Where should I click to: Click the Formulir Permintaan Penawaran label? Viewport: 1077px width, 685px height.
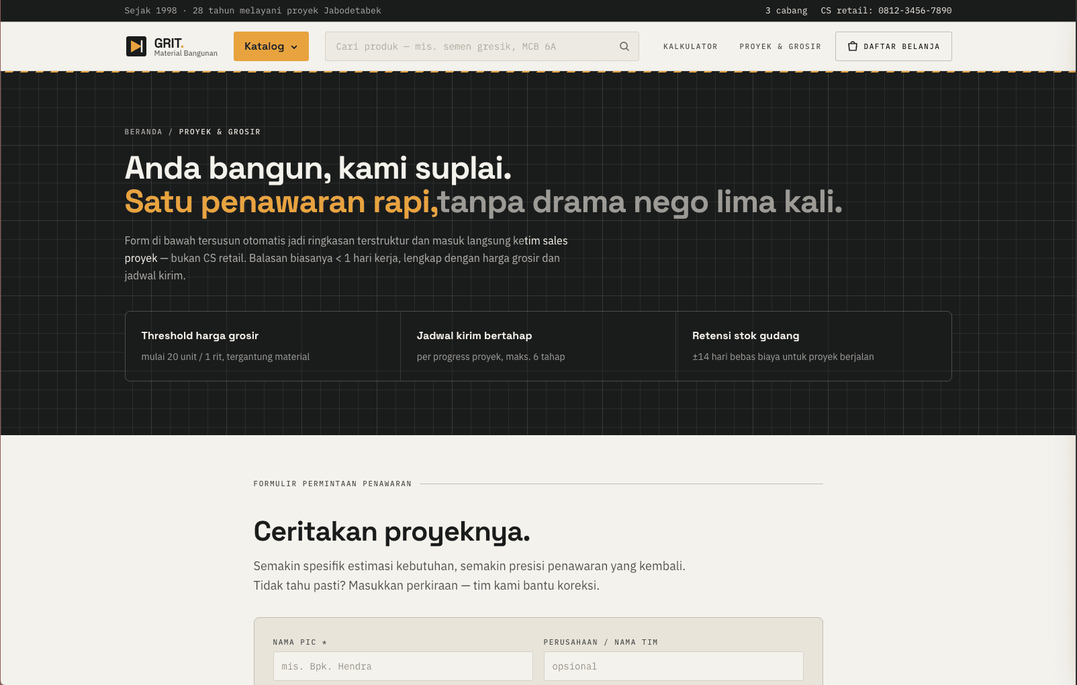(x=332, y=484)
